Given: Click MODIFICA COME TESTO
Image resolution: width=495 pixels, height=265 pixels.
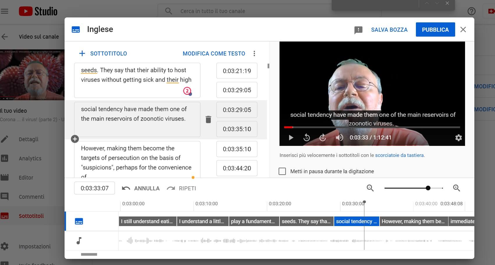Looking at the screenshot, I should (214, 53).
